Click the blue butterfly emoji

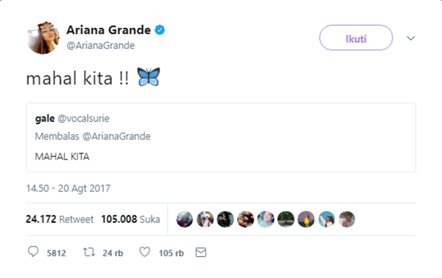[149, 78]
